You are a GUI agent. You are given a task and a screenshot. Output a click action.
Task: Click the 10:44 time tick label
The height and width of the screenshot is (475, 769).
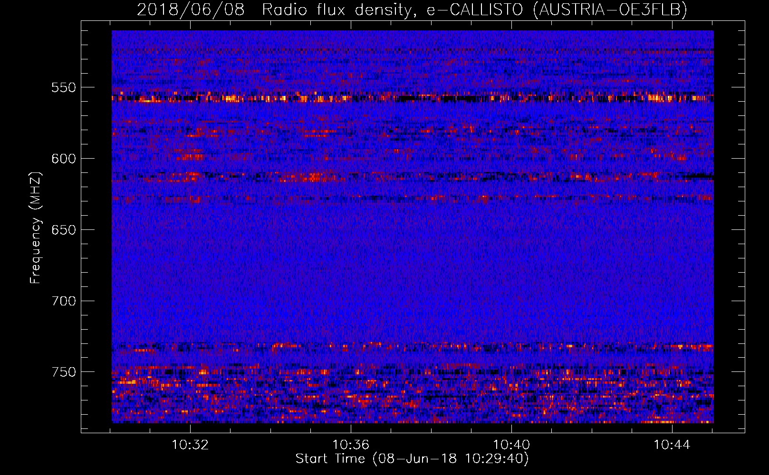pos(672,445)
